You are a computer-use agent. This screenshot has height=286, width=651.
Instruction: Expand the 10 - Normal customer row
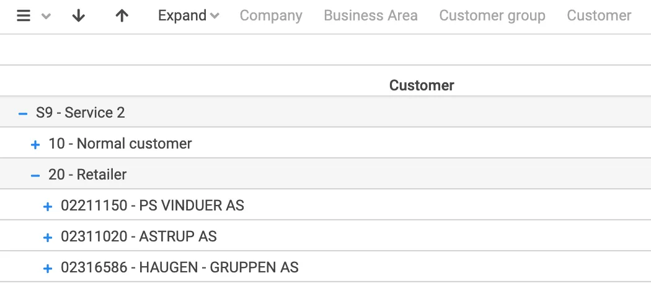35,144
